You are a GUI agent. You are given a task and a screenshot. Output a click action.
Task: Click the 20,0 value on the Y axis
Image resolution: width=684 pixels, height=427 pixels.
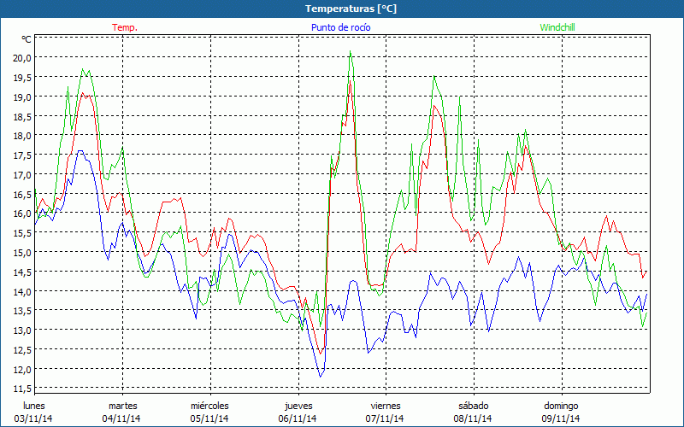21,57
